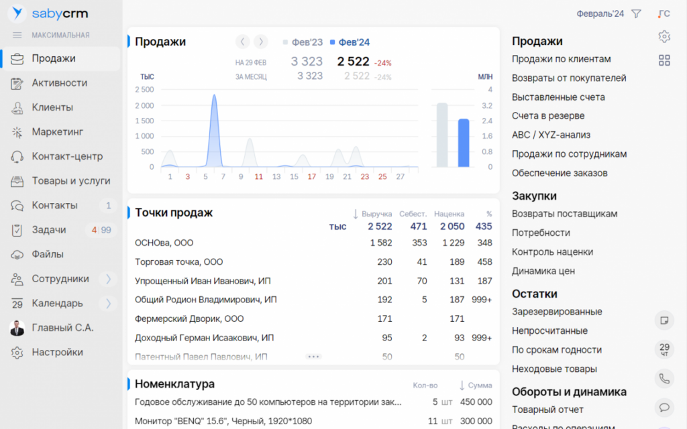
Task: Open phone calls icon on right rail
Action: tap(664, 379)
